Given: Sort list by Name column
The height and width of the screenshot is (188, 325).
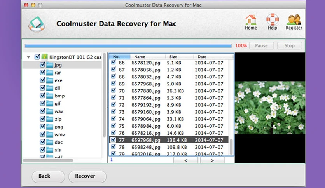Looking at the screenshot, I should (x=148, y=57).
